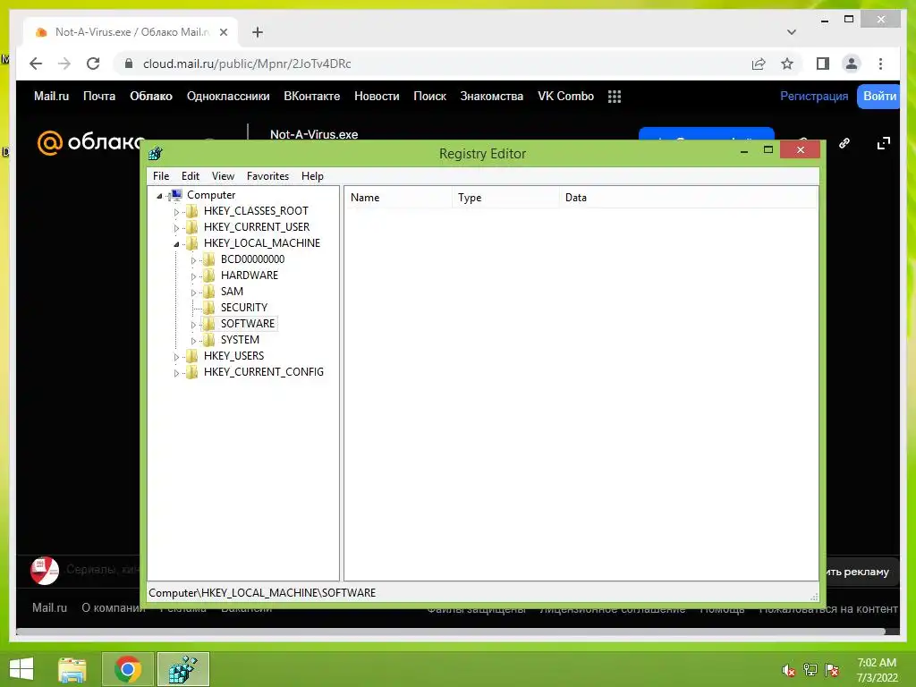Select the HKEY_CLASSES_ROOT folder icon

click(x=191, y=211)
